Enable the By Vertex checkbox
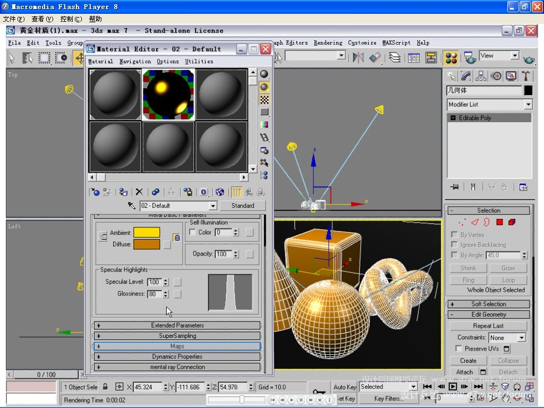The height and width of the screenshot is (408, 544). pyautogui.click(x=454, y=234)
